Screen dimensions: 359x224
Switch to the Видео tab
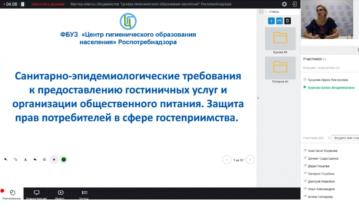coord(60,194)
